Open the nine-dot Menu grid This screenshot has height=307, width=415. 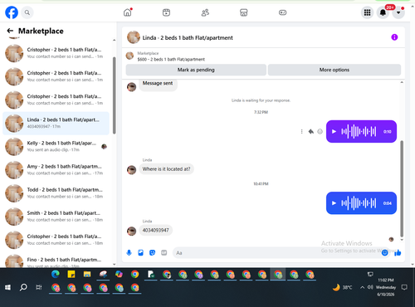[367, 12]
